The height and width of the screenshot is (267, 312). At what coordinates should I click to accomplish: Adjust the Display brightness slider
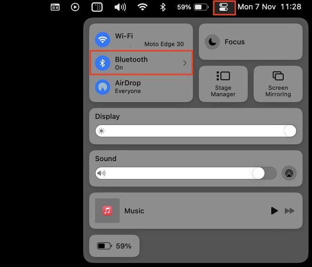click(x=196, y=131)
